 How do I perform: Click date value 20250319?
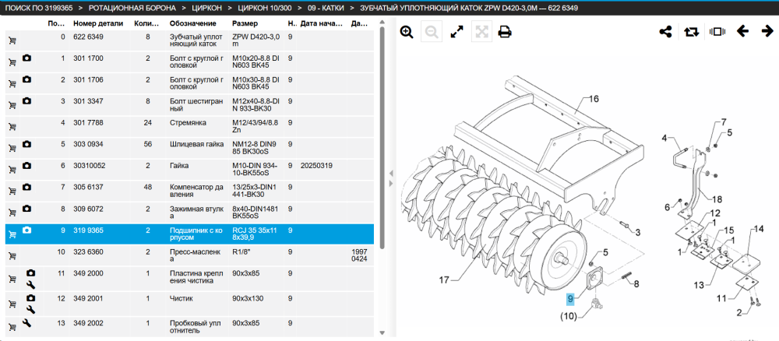(x=316, y=166)
